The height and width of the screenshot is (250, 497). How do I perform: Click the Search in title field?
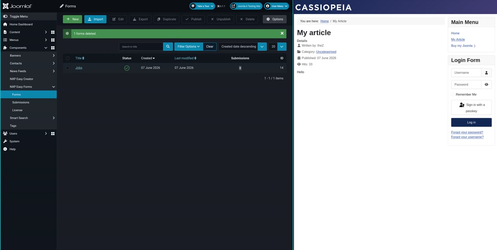pos(141,47)
